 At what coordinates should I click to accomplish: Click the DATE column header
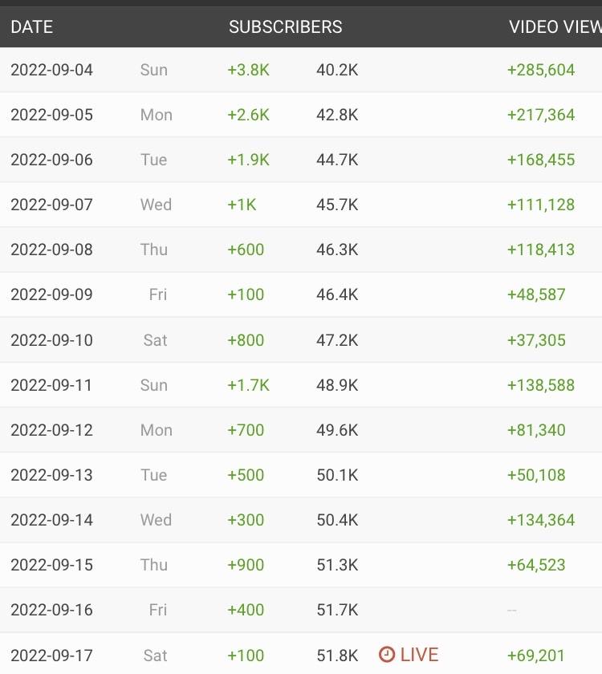click(x=31, y=26)
